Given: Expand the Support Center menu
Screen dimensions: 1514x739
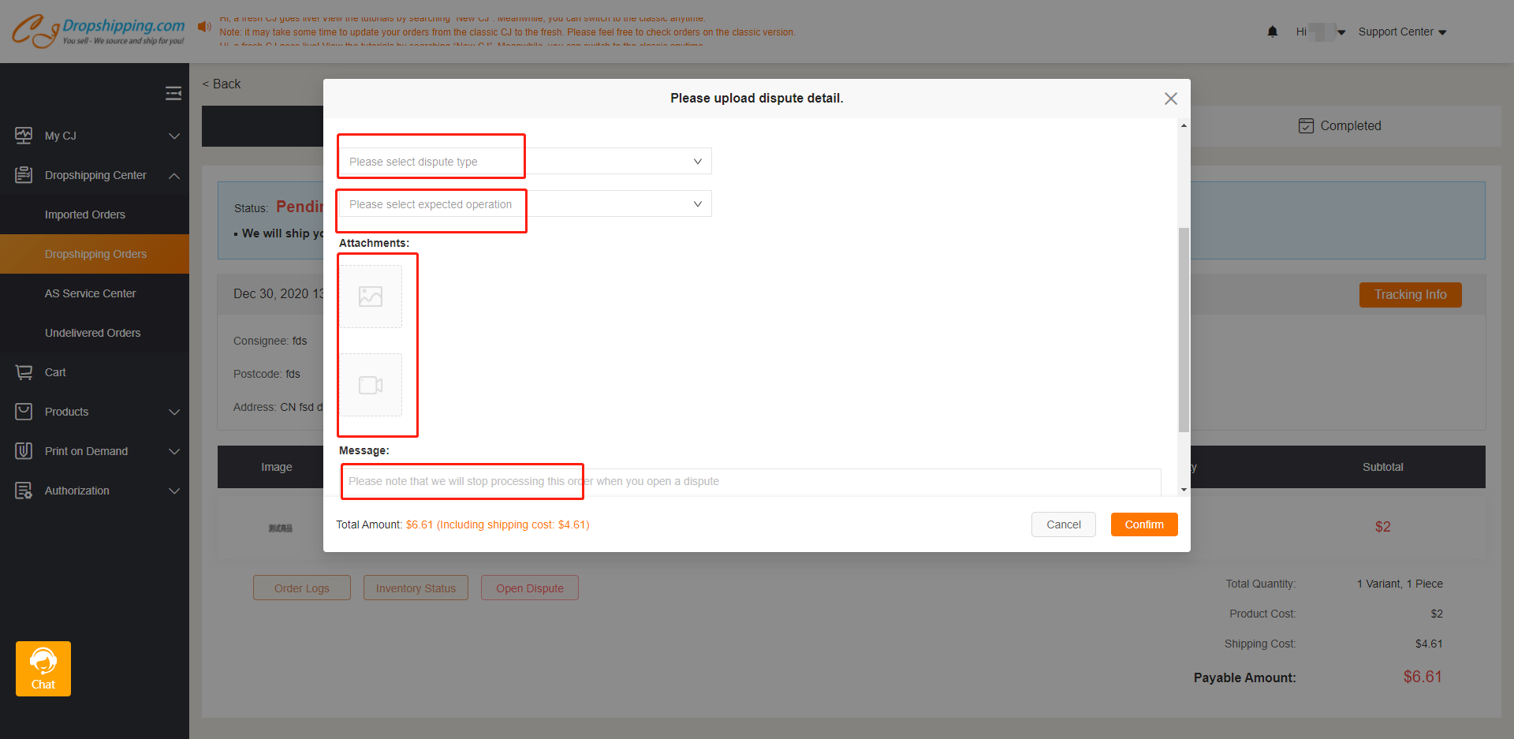Looking at the screenshot, I should (x=1402, y=32).
